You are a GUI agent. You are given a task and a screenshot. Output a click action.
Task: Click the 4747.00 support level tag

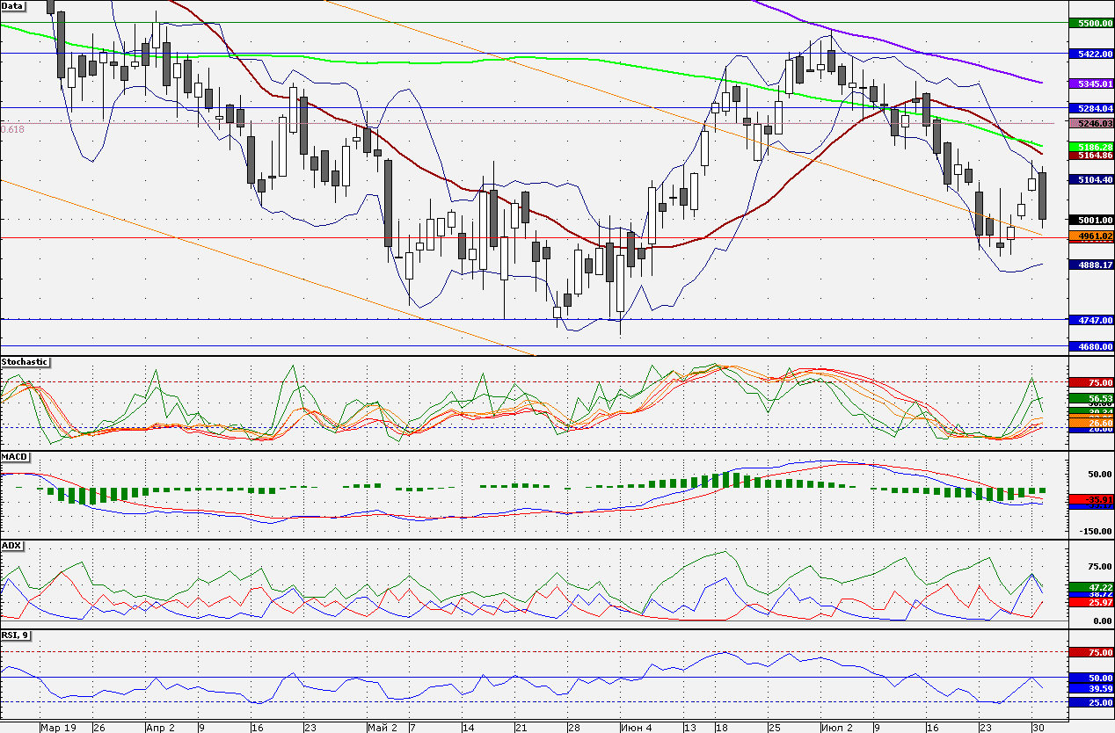[x=1090, y=322]
